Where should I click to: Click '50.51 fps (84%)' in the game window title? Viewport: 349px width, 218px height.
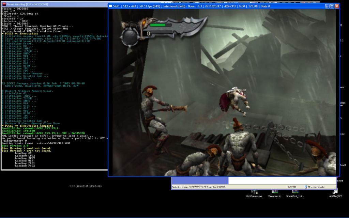150,6
